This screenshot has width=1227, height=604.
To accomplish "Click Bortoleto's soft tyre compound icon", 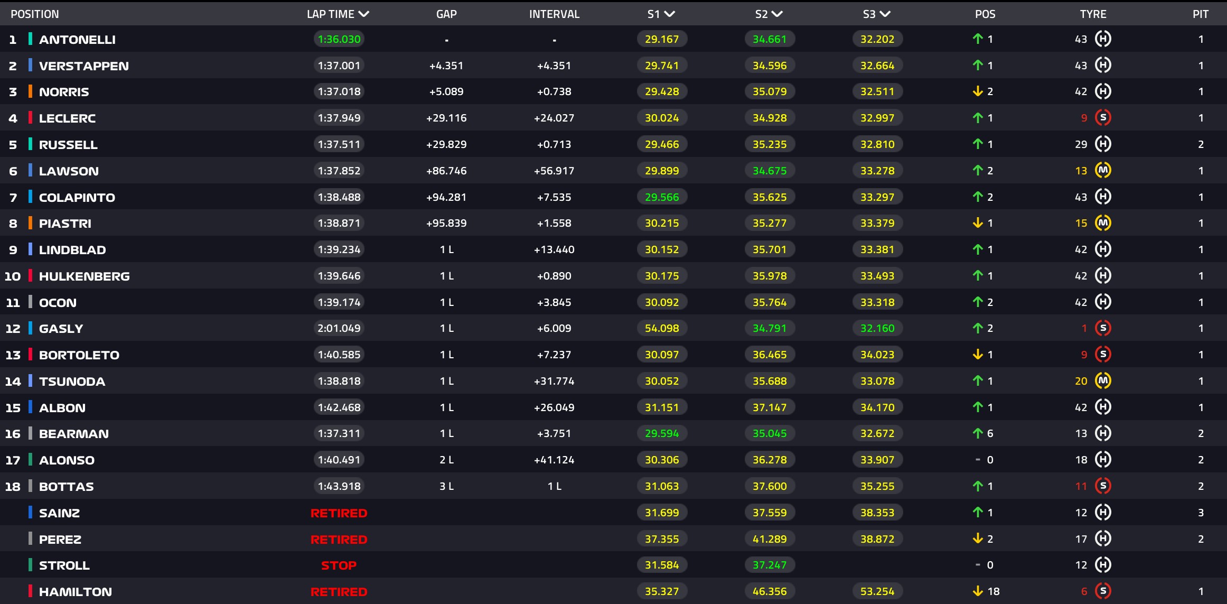I will coord(1103,354).
